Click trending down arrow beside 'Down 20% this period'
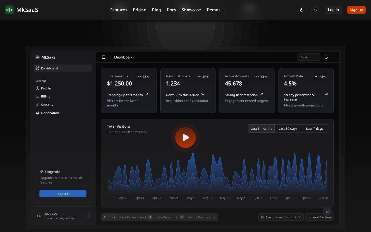Image resolution: width=371 pixels, height=232 pixels. point(203,95)
